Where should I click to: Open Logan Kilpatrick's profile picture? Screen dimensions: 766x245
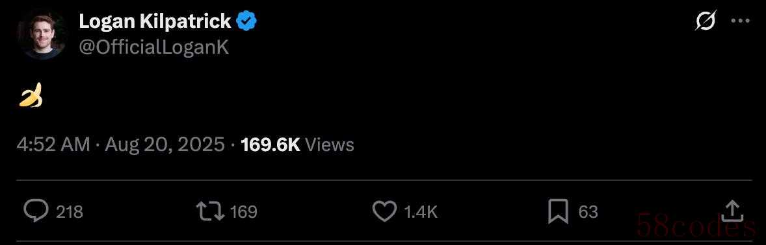(x=42, y=34)
